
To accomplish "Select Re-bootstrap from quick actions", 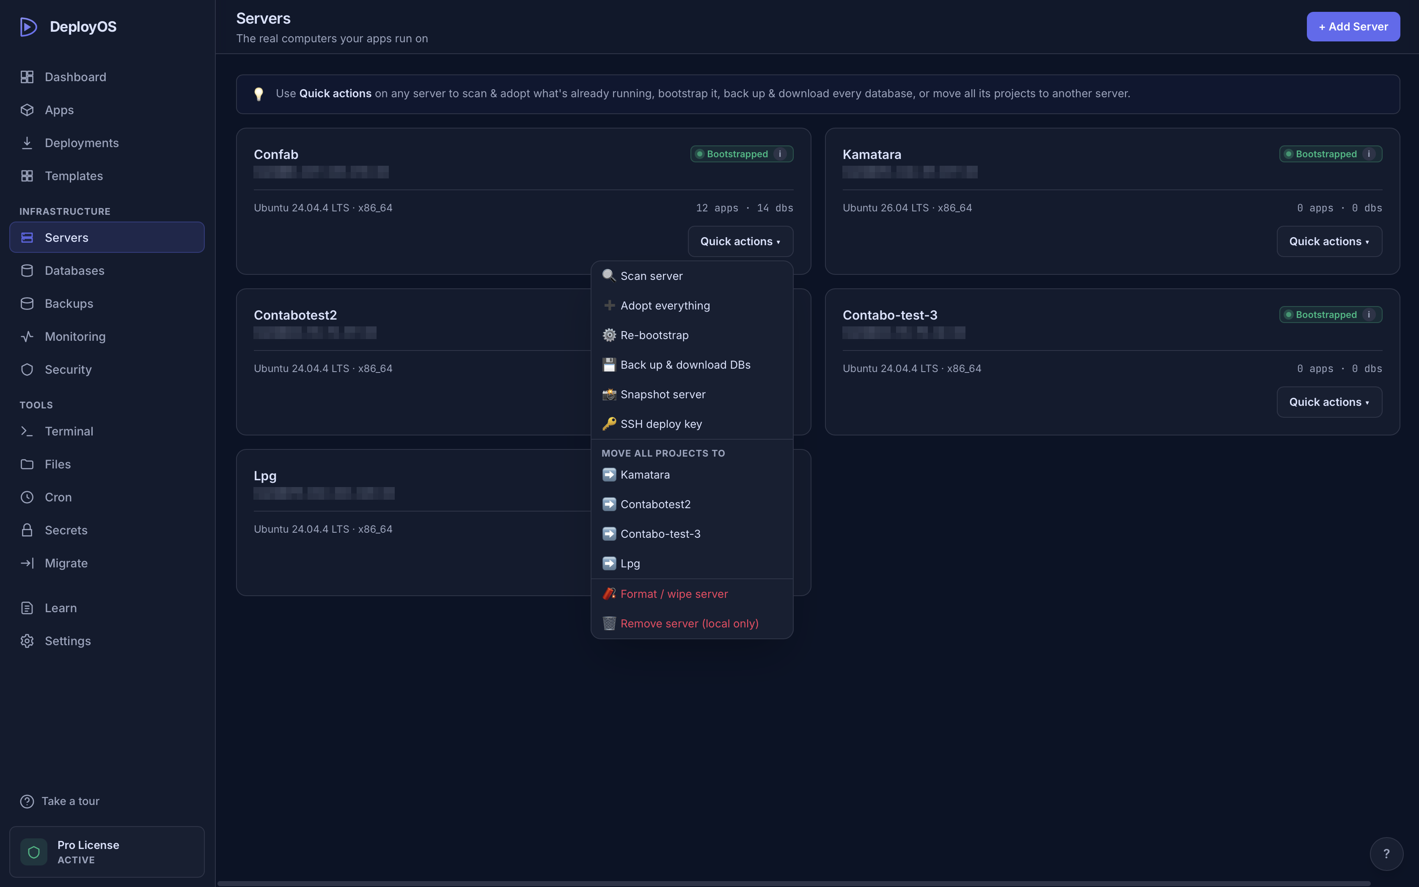I will (x=692, y=335).
